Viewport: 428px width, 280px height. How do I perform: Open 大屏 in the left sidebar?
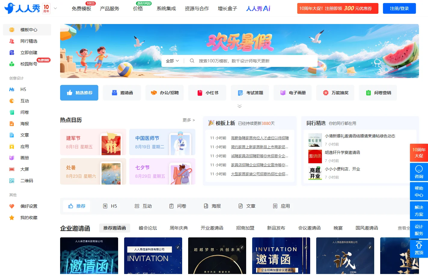pos(27,169)
